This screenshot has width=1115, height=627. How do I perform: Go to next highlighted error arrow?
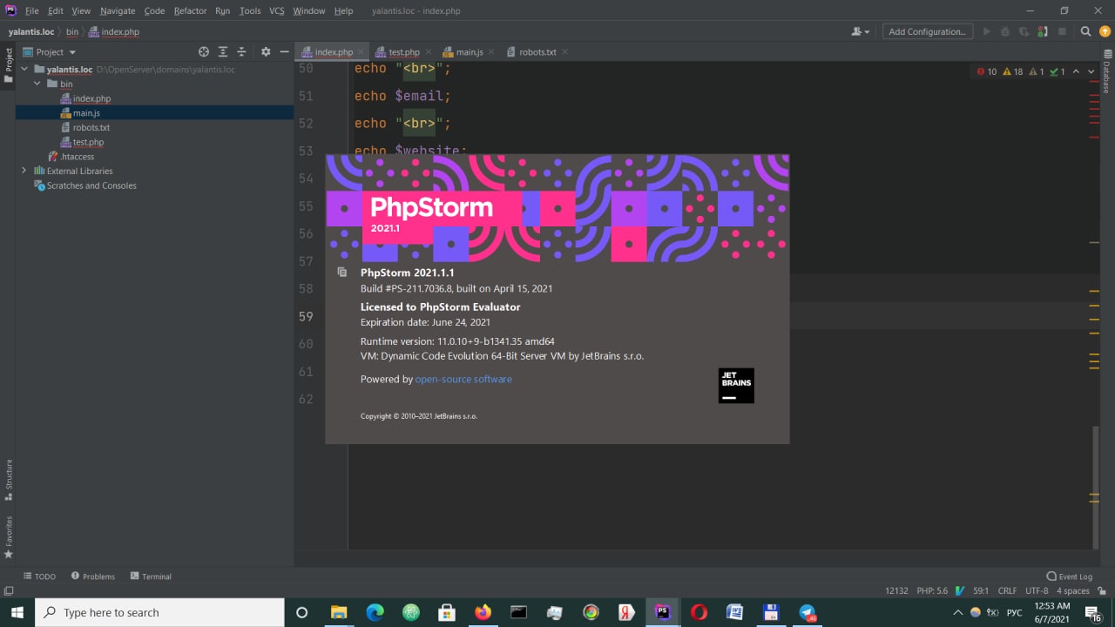(1091, 71)
